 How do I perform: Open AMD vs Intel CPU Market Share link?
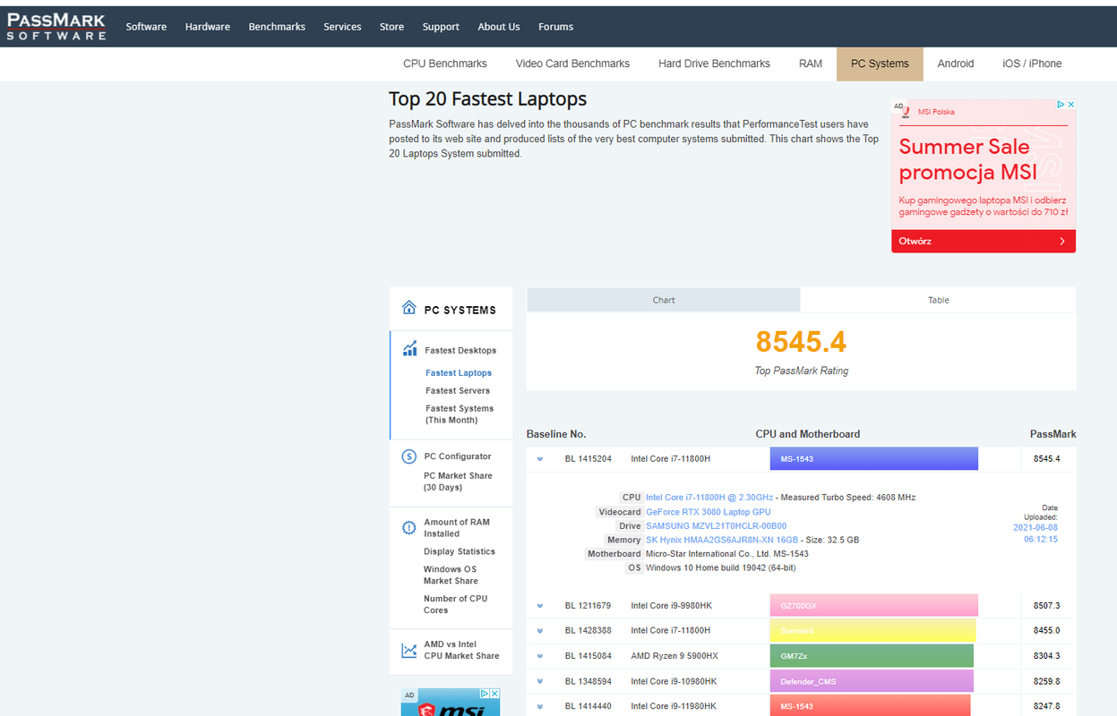(461, 650)
